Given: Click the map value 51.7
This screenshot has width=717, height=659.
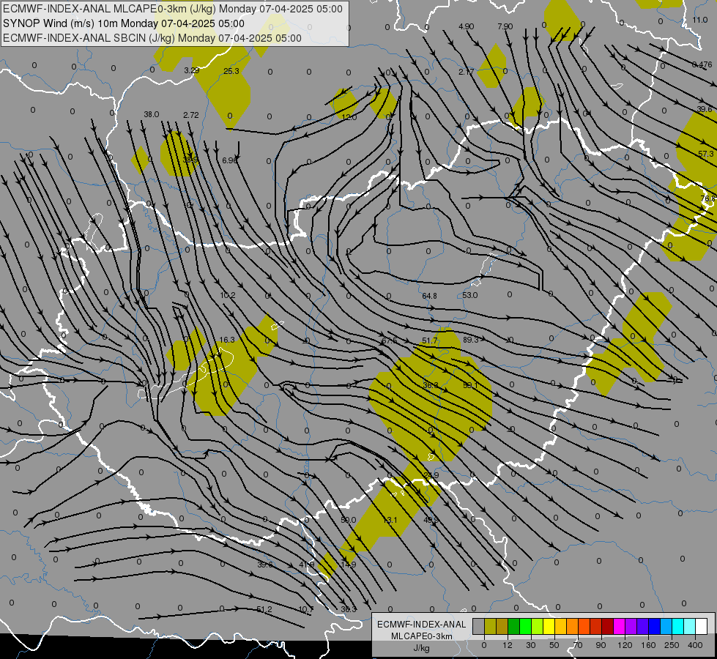Looking at the screenshot, I should click(x=429, y=340).
